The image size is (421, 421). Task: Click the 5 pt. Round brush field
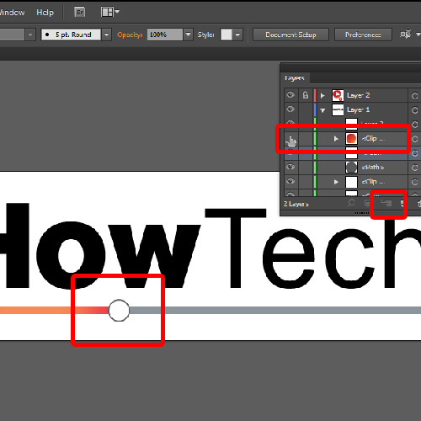point(72,35)
